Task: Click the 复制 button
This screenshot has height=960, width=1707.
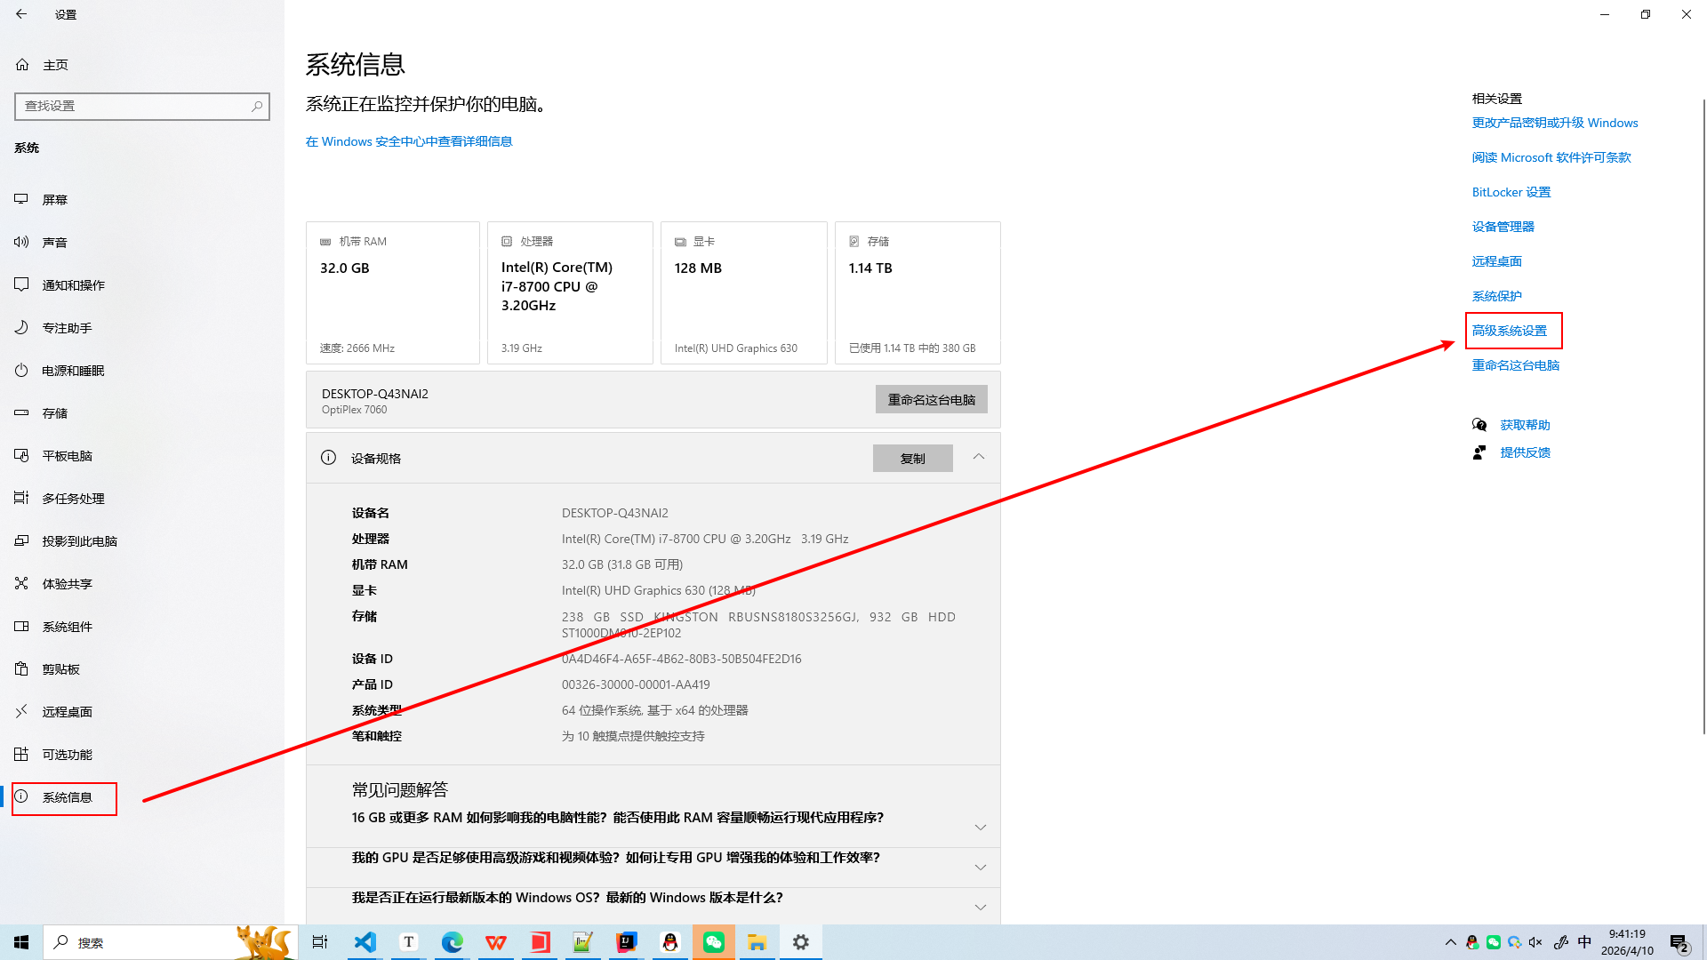Action: click(912, 458)
